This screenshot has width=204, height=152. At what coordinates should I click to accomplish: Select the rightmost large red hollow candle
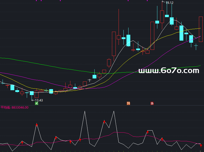201,29
